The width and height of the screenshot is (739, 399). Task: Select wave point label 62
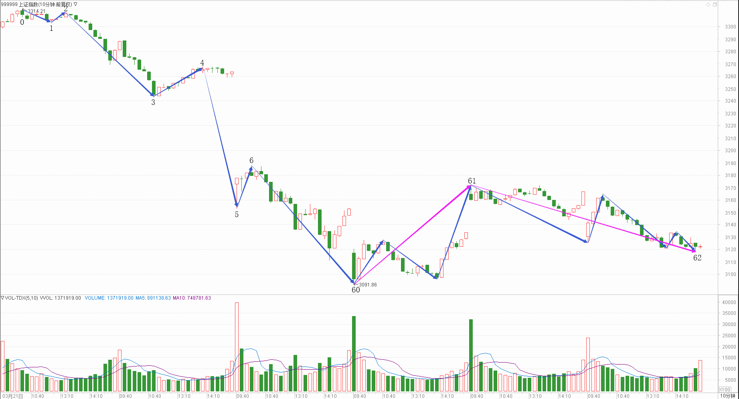(697, 258)
